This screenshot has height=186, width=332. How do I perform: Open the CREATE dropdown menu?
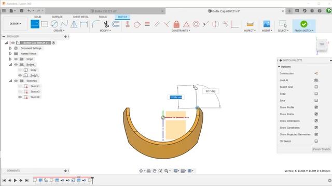(59, 30)
